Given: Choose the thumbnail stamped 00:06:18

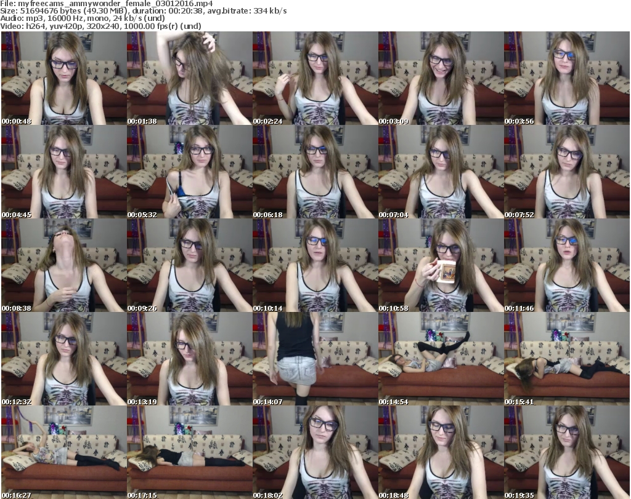Looking at the screenshot, I should tap(315, 172).
